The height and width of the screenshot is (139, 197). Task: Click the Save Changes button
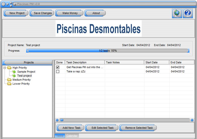click(42, 13)
